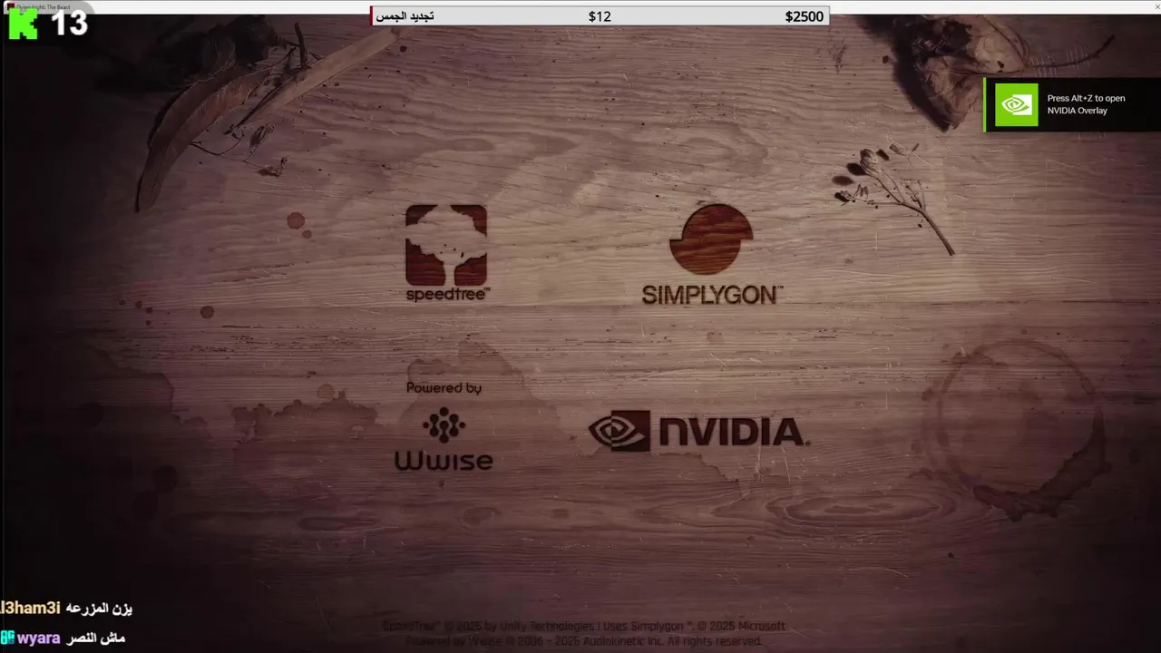
Task: Click the donation goal progress bar
Action: (x=600, y=16)
